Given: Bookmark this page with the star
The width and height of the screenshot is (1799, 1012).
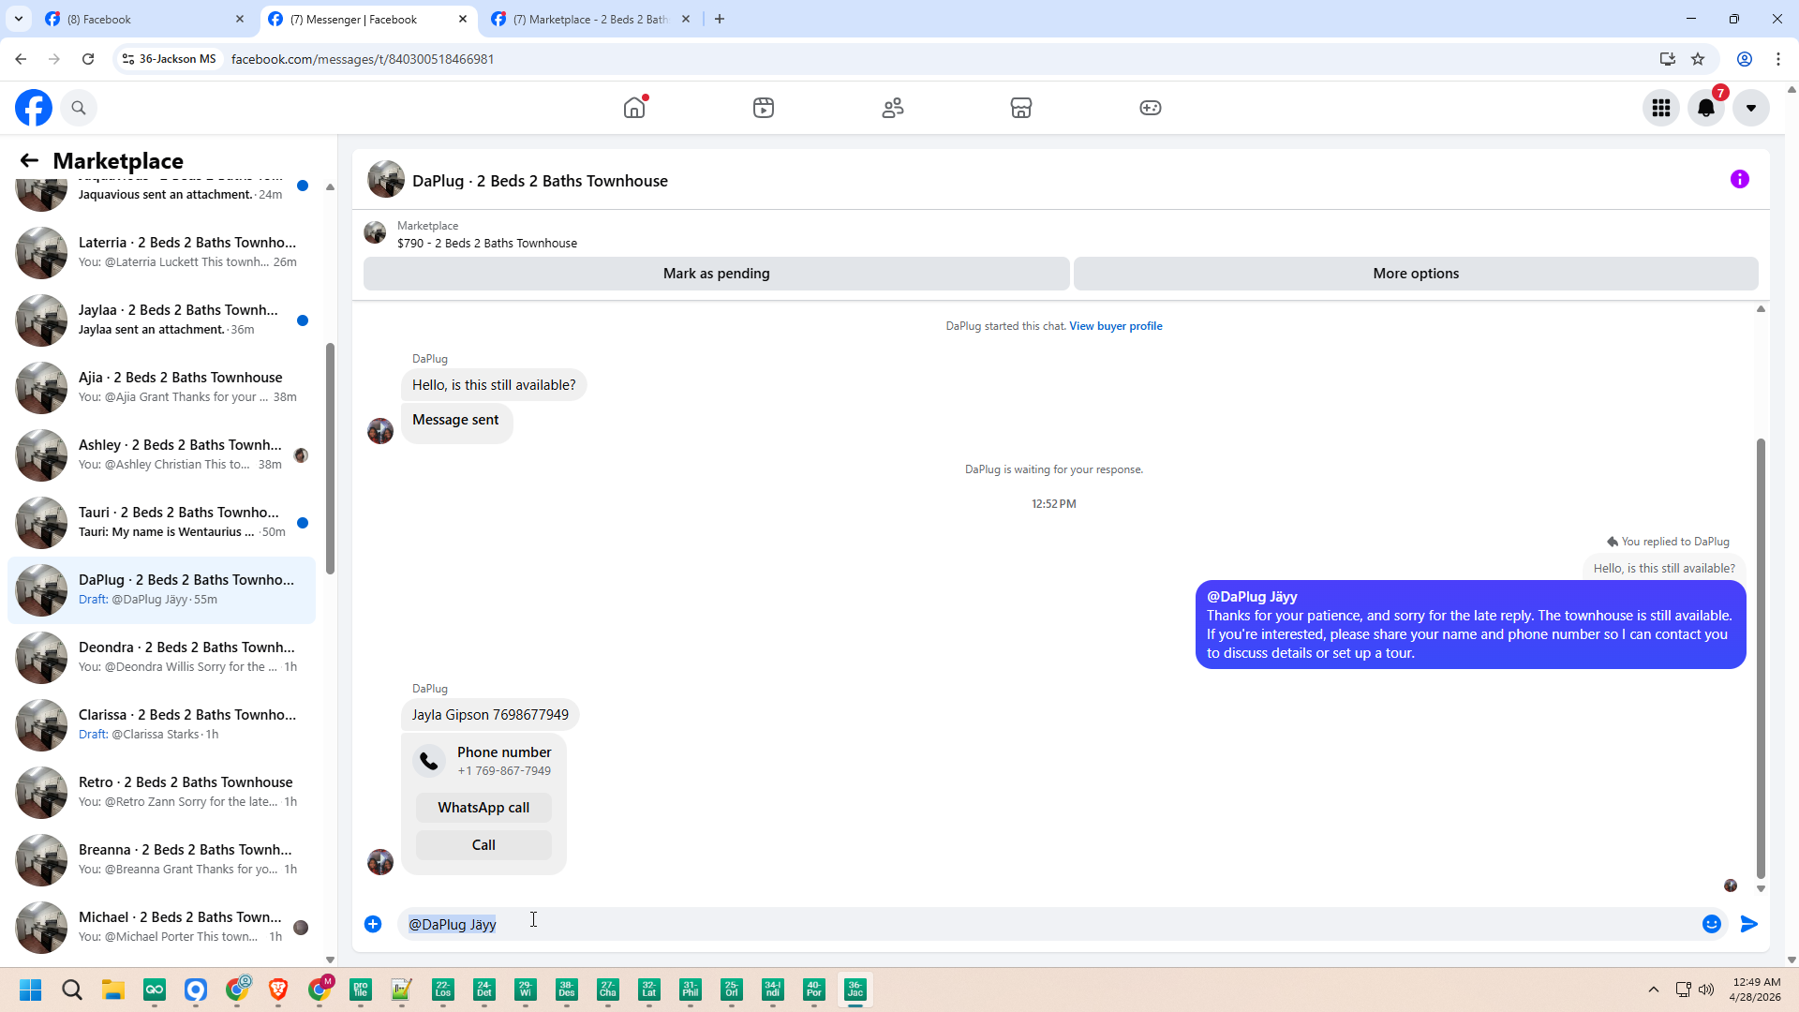Looking at the screenshot, I should (1698, 59).
